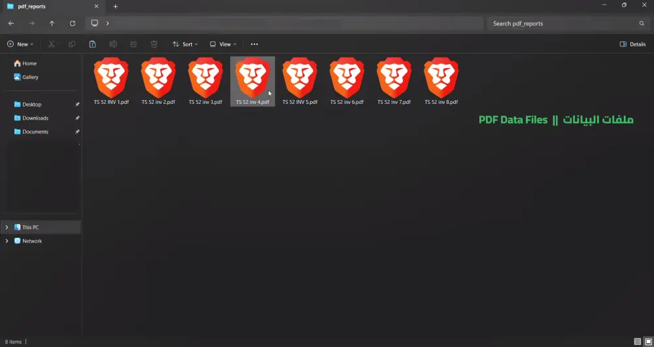Open the Sort dropdown menu
The height and width of the screenshot is (347, 654).
185,44
